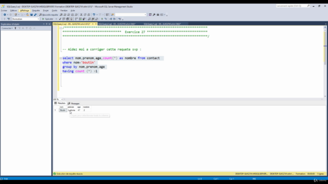The width and height of the screenshot is (328, 184).
Task: Open the Fichier menu
Action: coord(4,10)
